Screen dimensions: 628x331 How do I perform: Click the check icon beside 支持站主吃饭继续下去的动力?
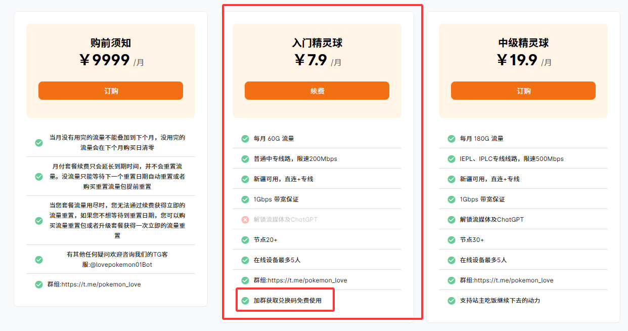pos(452,301)
